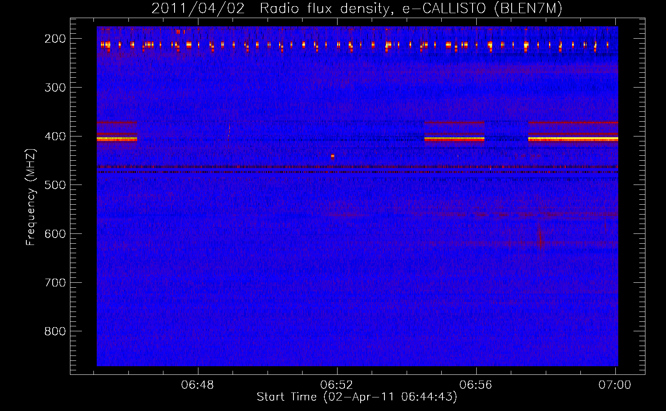
Task: Select the 700 frequency tick label
Action: pos(55,283)
